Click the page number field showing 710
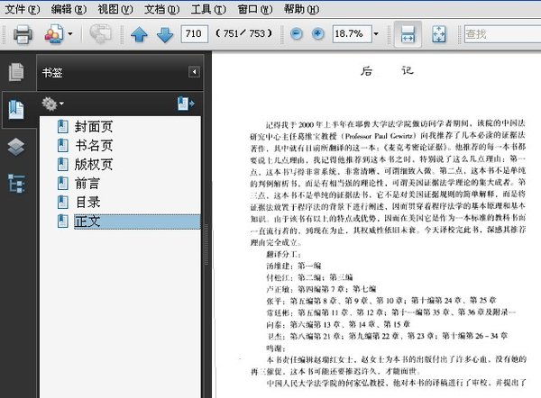Screen dimensions: 541x398 point(194,34)
